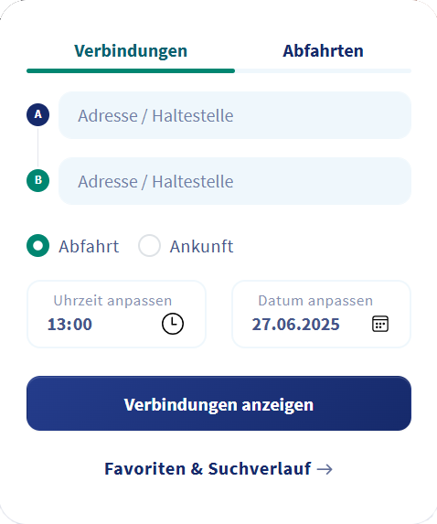Click the Abfahrt text label

pyautogui.click(x=89, y=247)
